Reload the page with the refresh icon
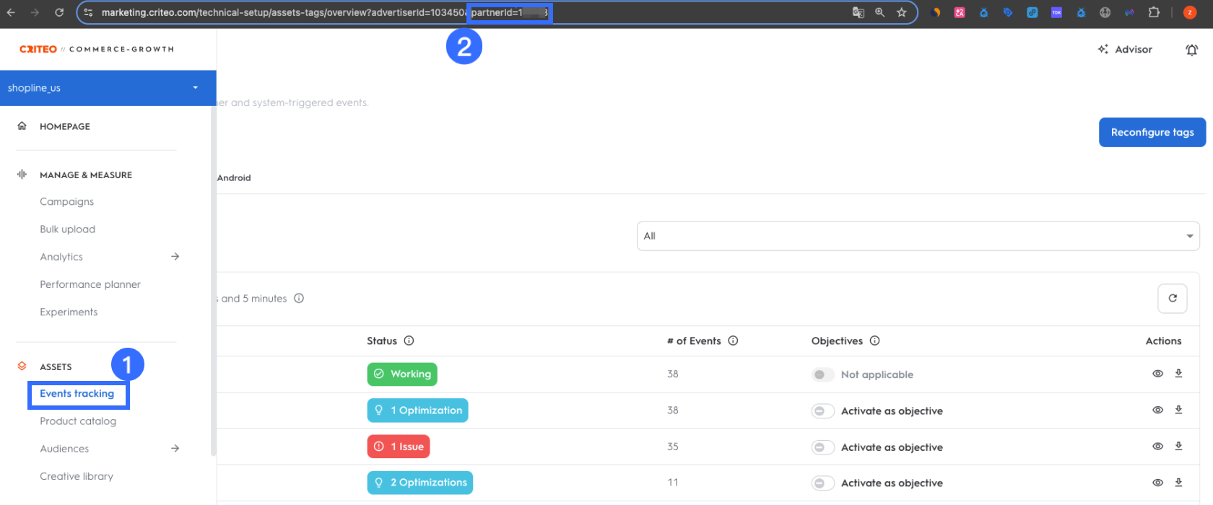Viewport: 1213px width, 505px height. pyautogui.click(x=59, y=12)
